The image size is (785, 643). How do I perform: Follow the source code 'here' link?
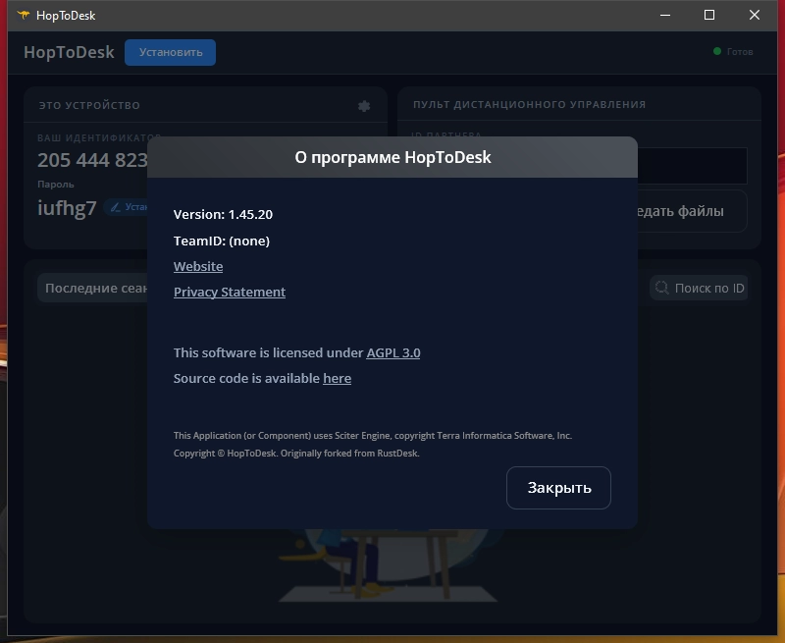tap(337, 378)
